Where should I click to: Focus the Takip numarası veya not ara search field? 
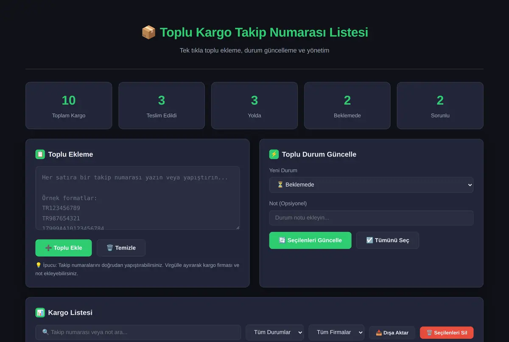138,333
